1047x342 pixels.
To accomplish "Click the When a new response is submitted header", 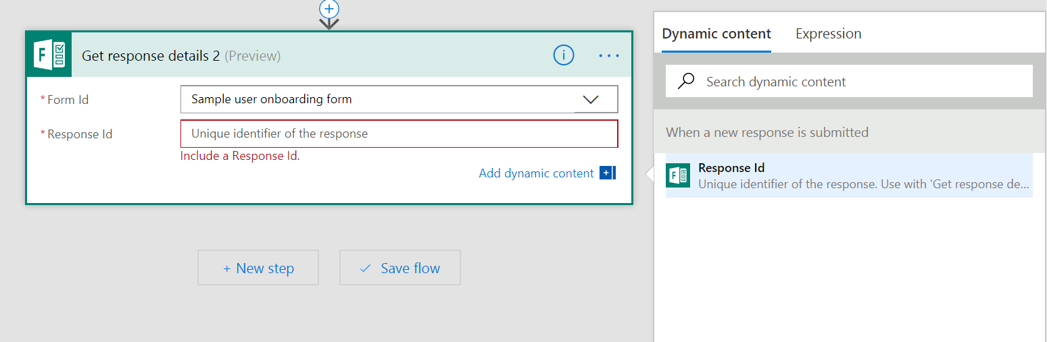I will point(767,132).
